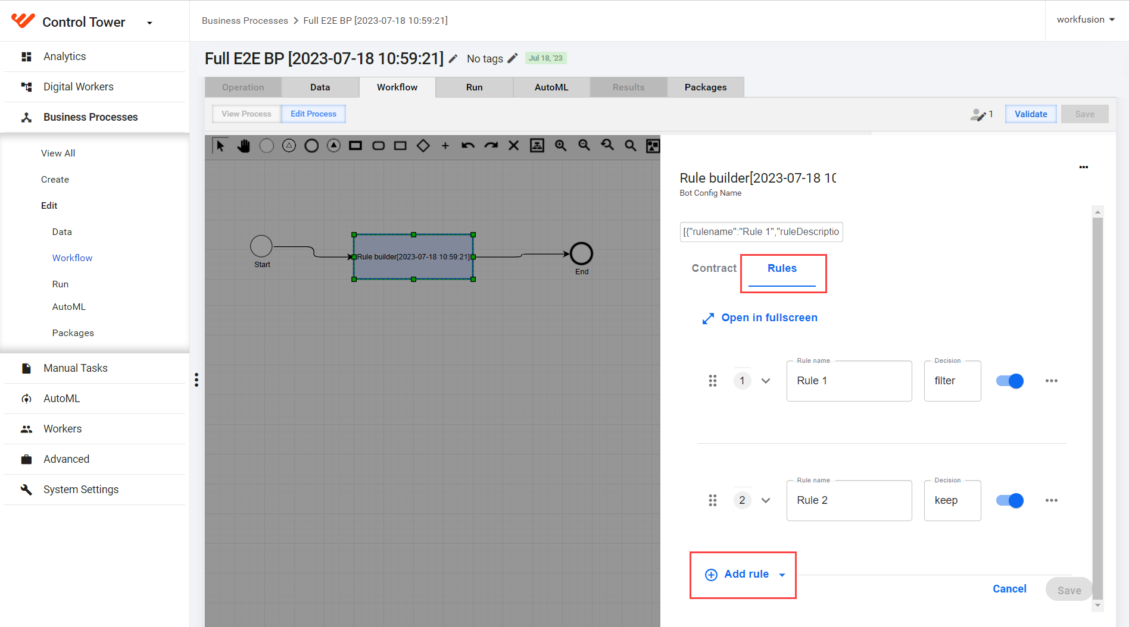The height and width of the screenshot is (627, 1129).
Task: Open more options for Rule 1
Action: (1052, 381)
